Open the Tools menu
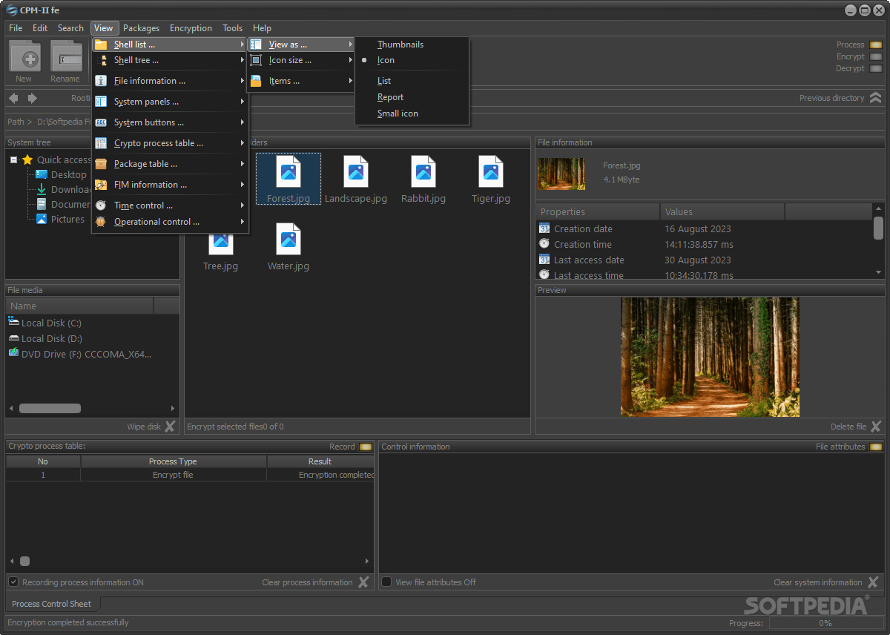The image size is (890, 635). (232, 28)
